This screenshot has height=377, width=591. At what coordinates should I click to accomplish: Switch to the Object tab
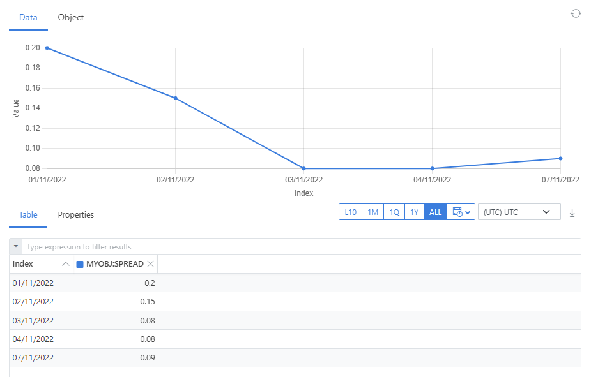coord(71,18)
